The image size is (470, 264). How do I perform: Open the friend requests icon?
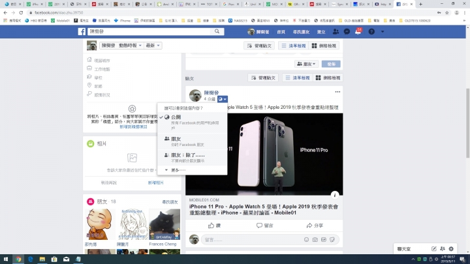(336, 32)
